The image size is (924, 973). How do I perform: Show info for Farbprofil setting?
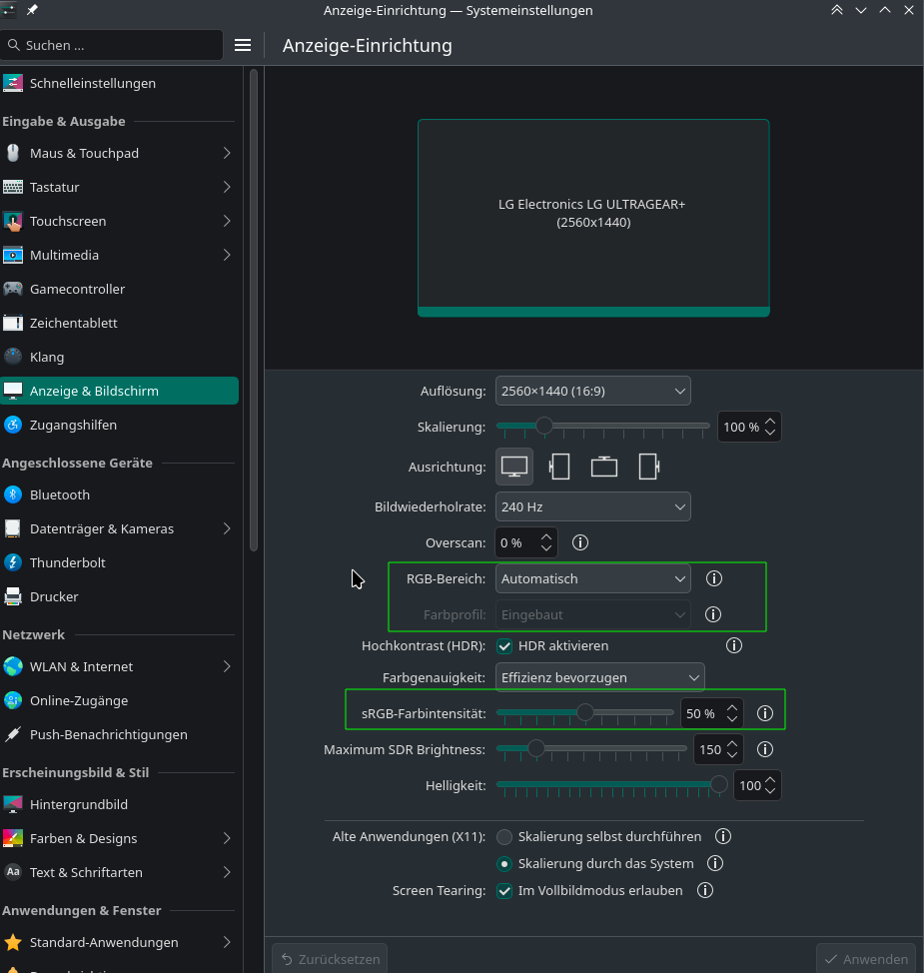(713, 615)
